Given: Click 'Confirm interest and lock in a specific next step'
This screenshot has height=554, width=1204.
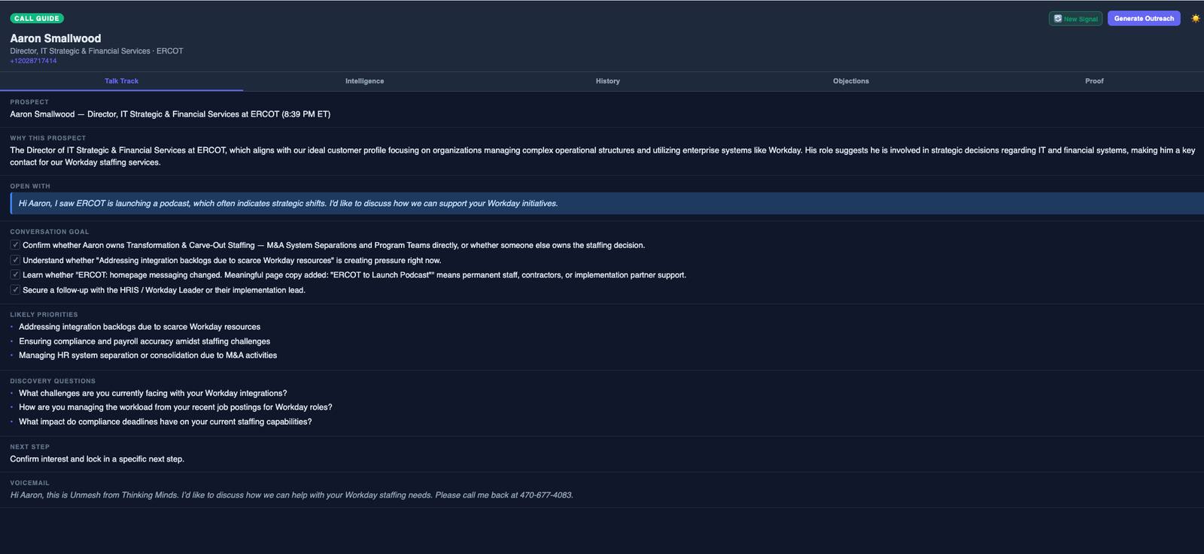Looking at the screenshot, I should point(97,459).
